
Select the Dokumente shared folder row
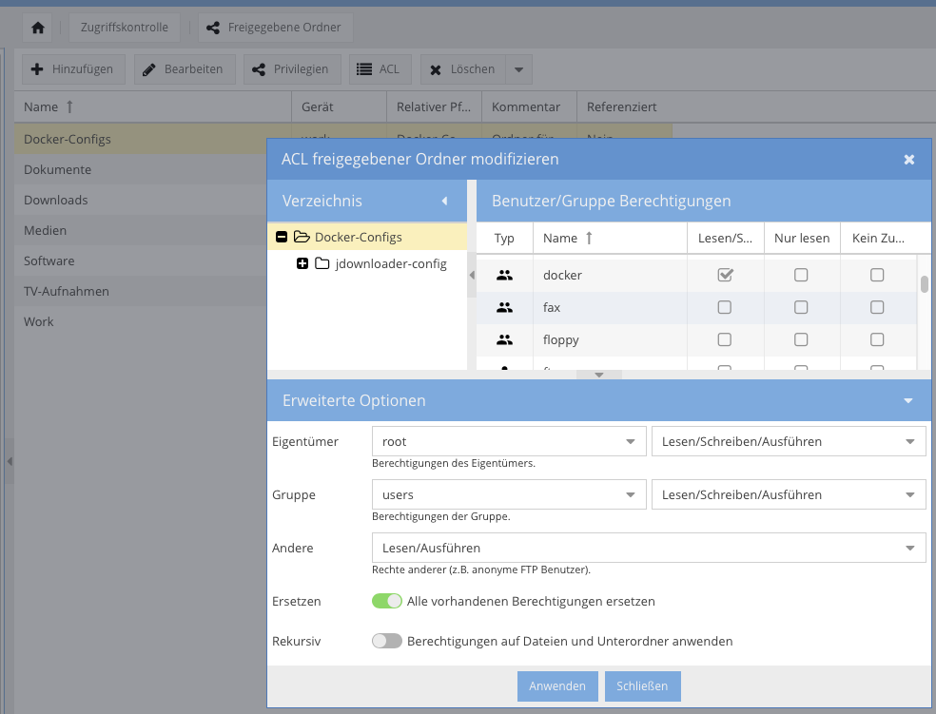140,169
